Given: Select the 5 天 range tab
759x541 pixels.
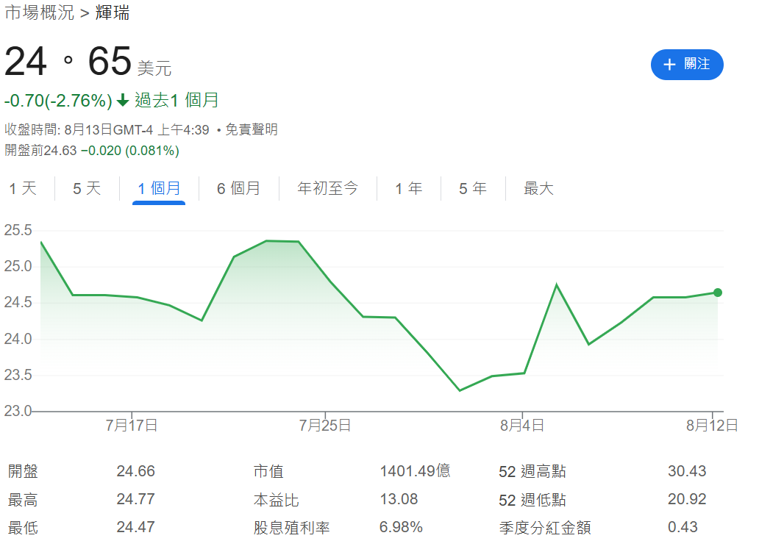Looking at the screenshot, I should tap(87, 188).
